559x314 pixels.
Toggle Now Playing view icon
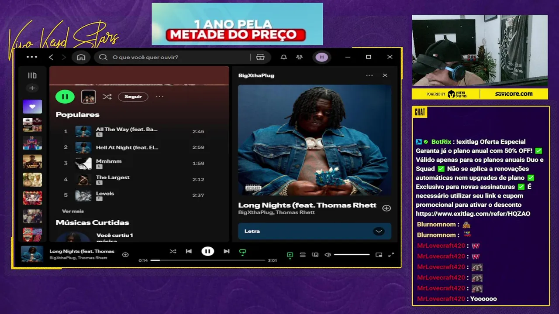pyautogui.click(x=290, y=255)
